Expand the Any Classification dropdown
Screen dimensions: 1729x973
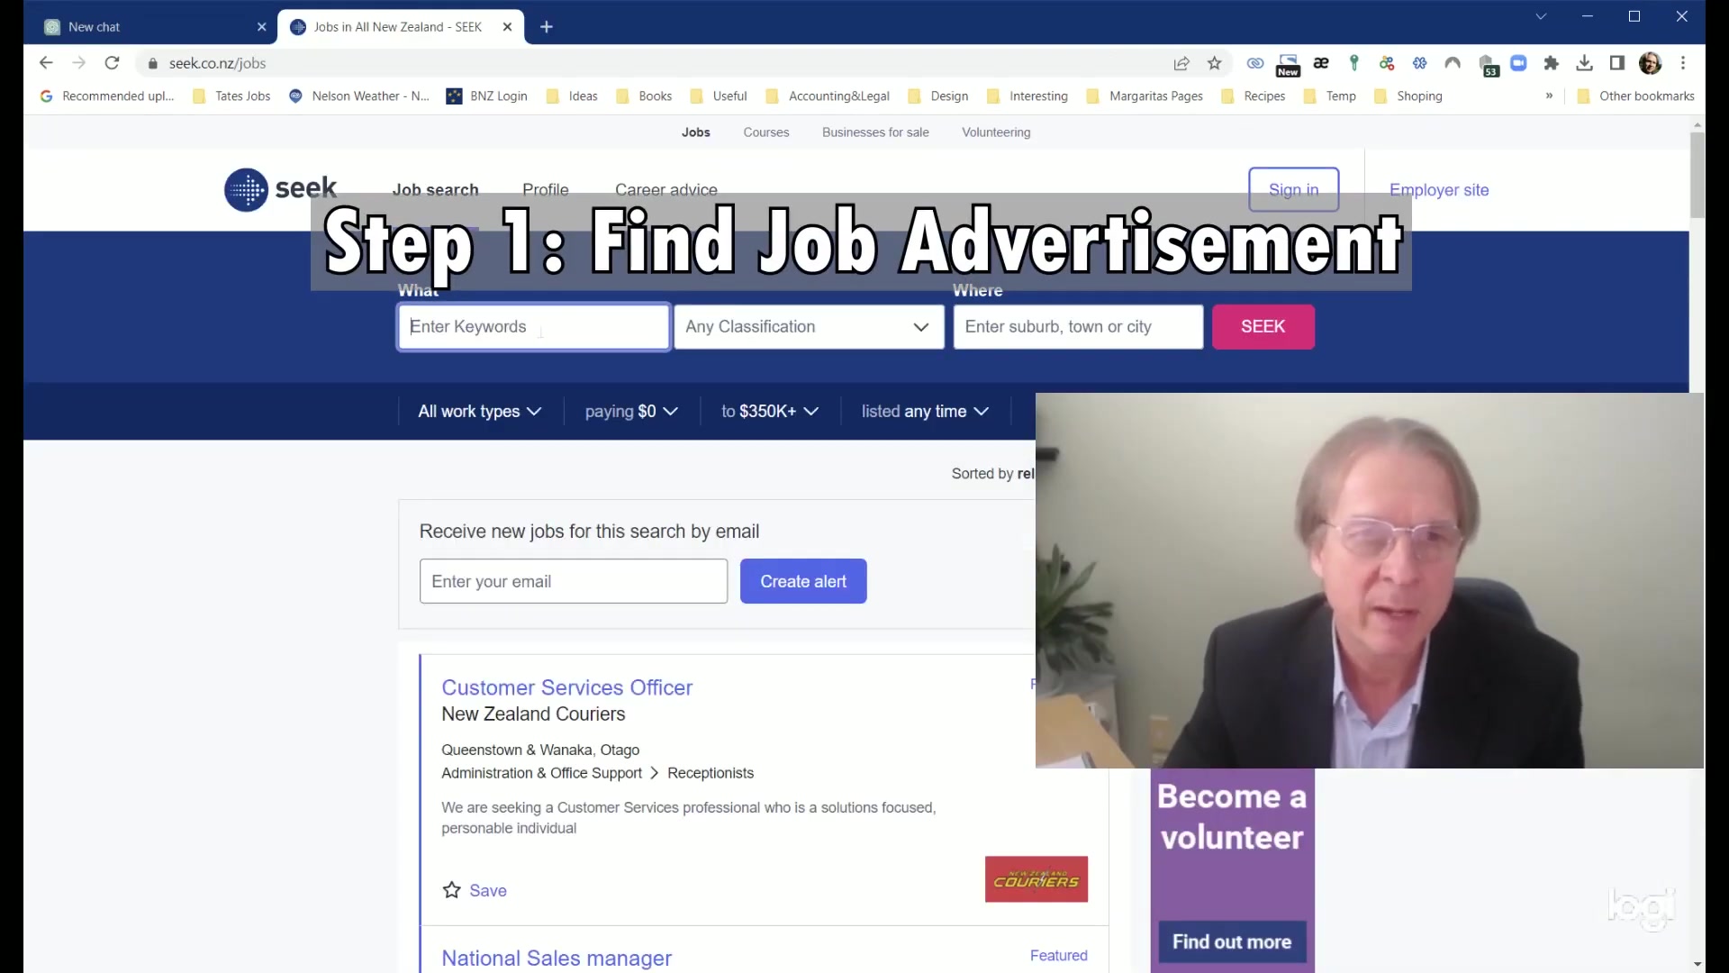coord(809,327)
